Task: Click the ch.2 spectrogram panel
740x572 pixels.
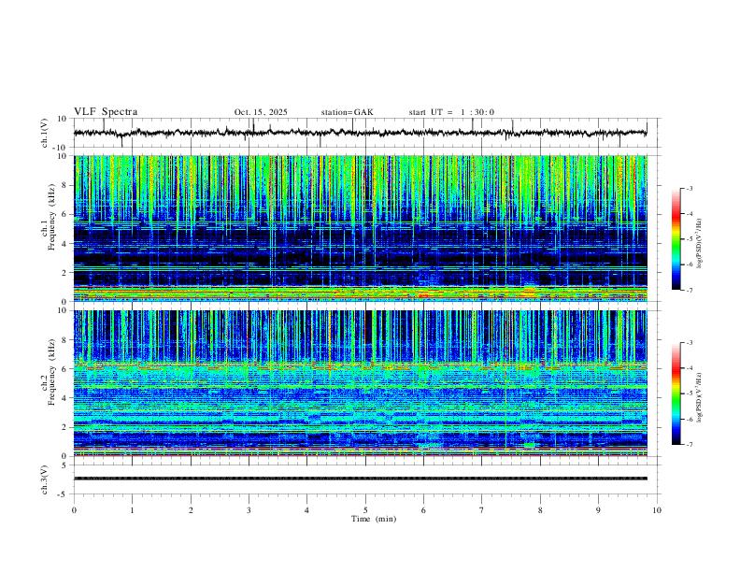Action: (361, 383)
